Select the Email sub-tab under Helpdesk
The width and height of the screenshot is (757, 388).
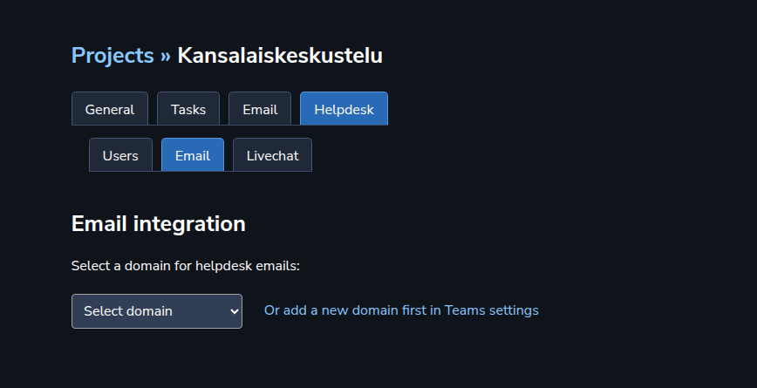click(193, 155)
